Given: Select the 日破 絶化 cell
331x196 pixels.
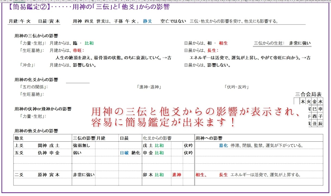Looking at the screenshot, I should pos(130,153).
